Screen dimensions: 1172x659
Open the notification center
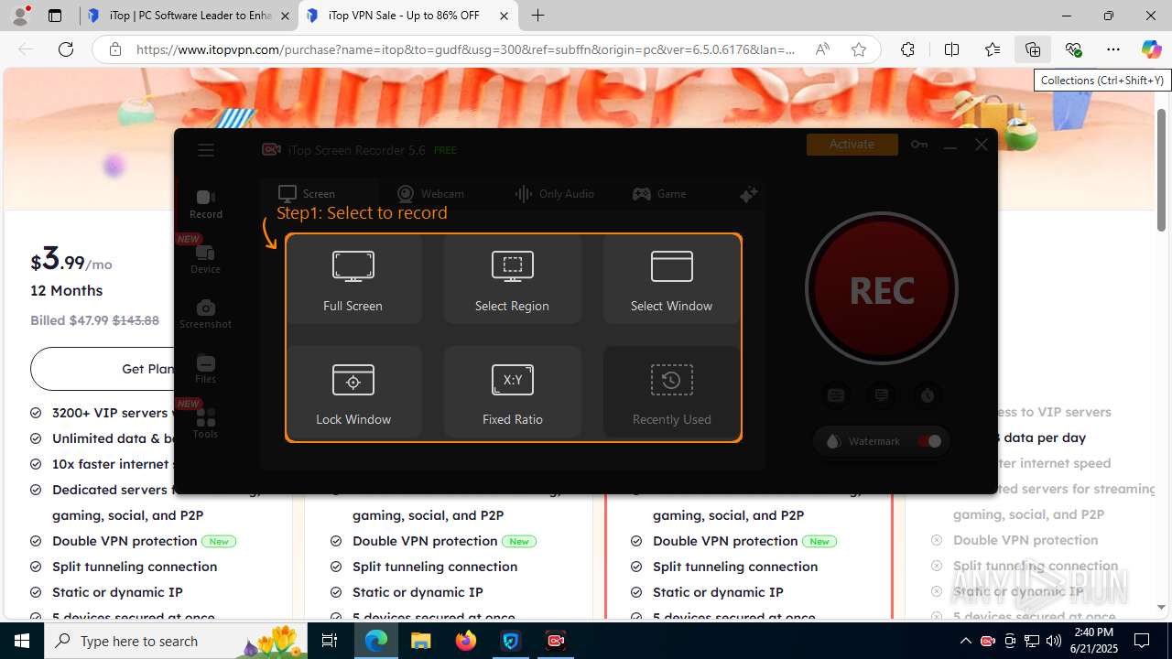pos(1142,641)
